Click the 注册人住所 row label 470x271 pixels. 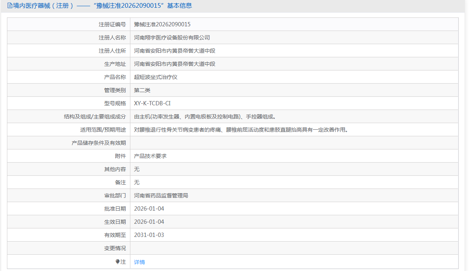coord(112,51)
